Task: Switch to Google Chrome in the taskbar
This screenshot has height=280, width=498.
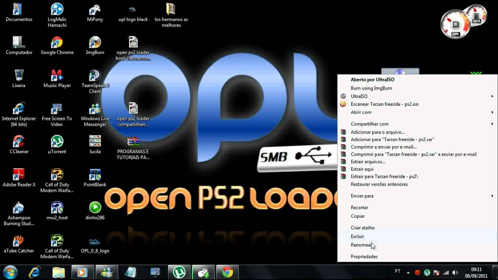Action: (228, 272)
